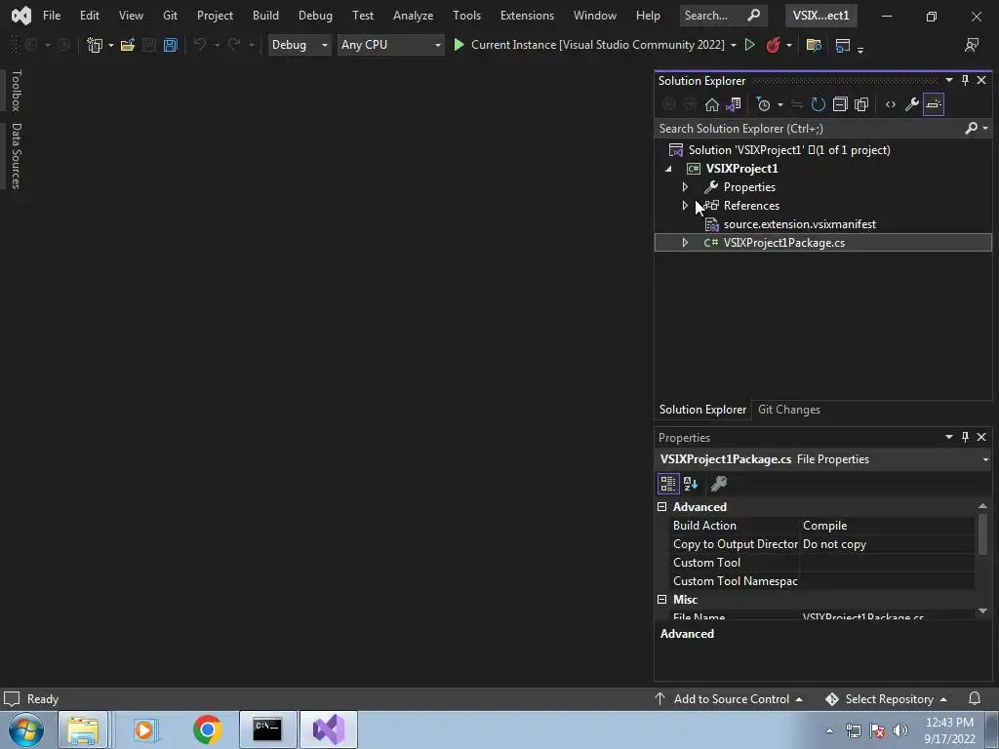Open the Data Sources side tab
The width and height of the screenshot is (999, 749).
[x=16, y=156]
